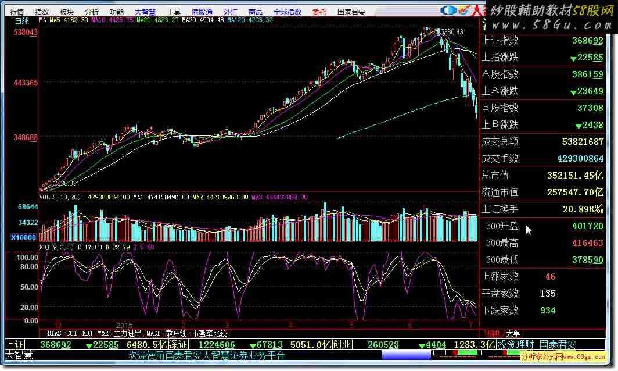Open the 分析 menu
The height and width of the screenshot is (371, 618).
pyautogui.click(x=91, y=12)
